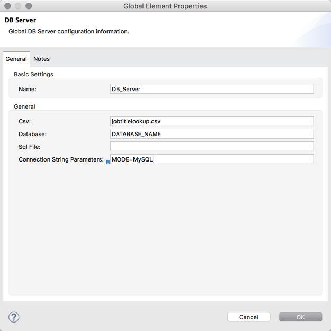This screenshot has height=331, width=331.
Task: Click the empty Sql File field
Action: (x=212, y=147)
